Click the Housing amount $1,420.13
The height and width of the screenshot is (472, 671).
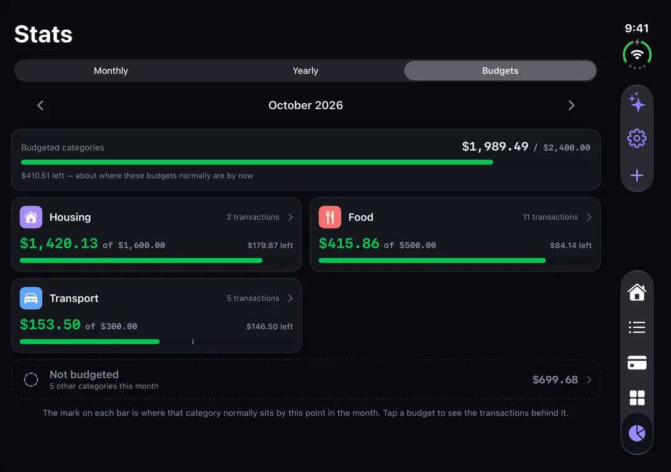tap(59, 243)
